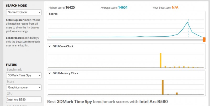Collapse the GPU Memory Clock chart chevron
The width and height of the screenshot is (210, 106).
coord(50,73)
